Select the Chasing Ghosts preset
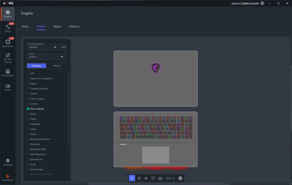The height and width of the screenshot is (185, 292). point(37,88)
